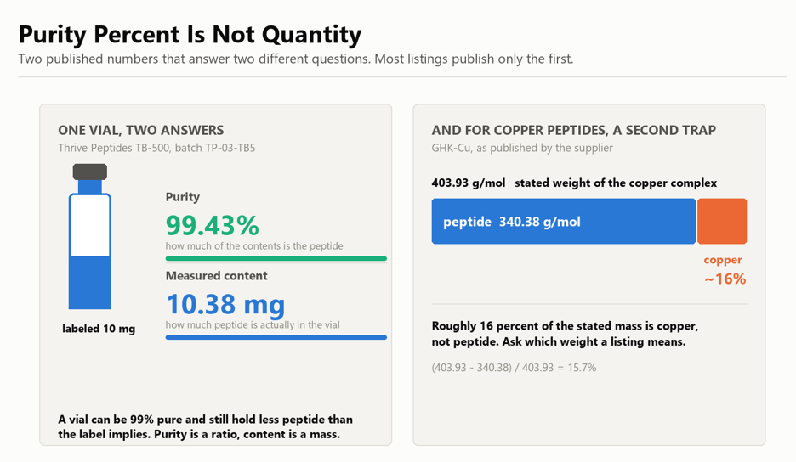Viewport: 796px width, 462px height.
Task: Click the orange ~16% copper label
Action: (725, 279)
